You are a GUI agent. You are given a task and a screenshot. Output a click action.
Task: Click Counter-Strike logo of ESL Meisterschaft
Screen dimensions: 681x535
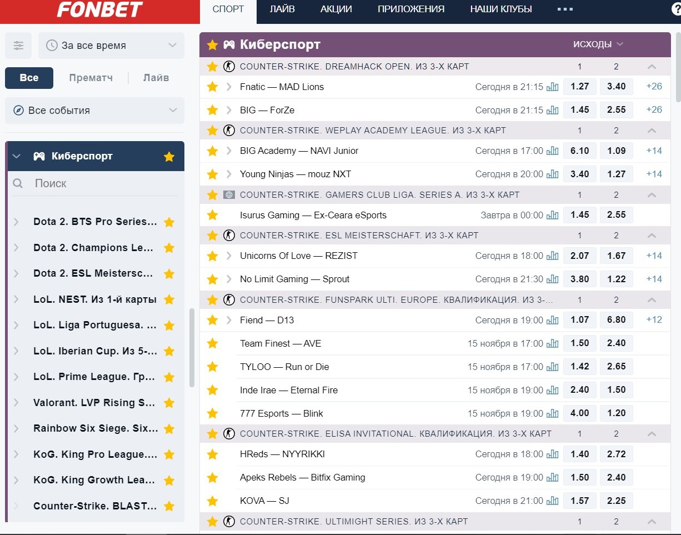click(229, 236)
